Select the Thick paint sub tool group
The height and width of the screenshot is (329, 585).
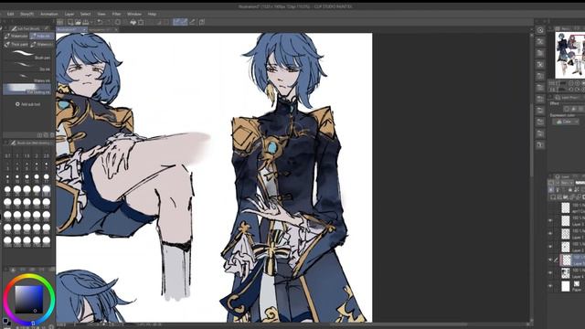click(x=16, y=45)
